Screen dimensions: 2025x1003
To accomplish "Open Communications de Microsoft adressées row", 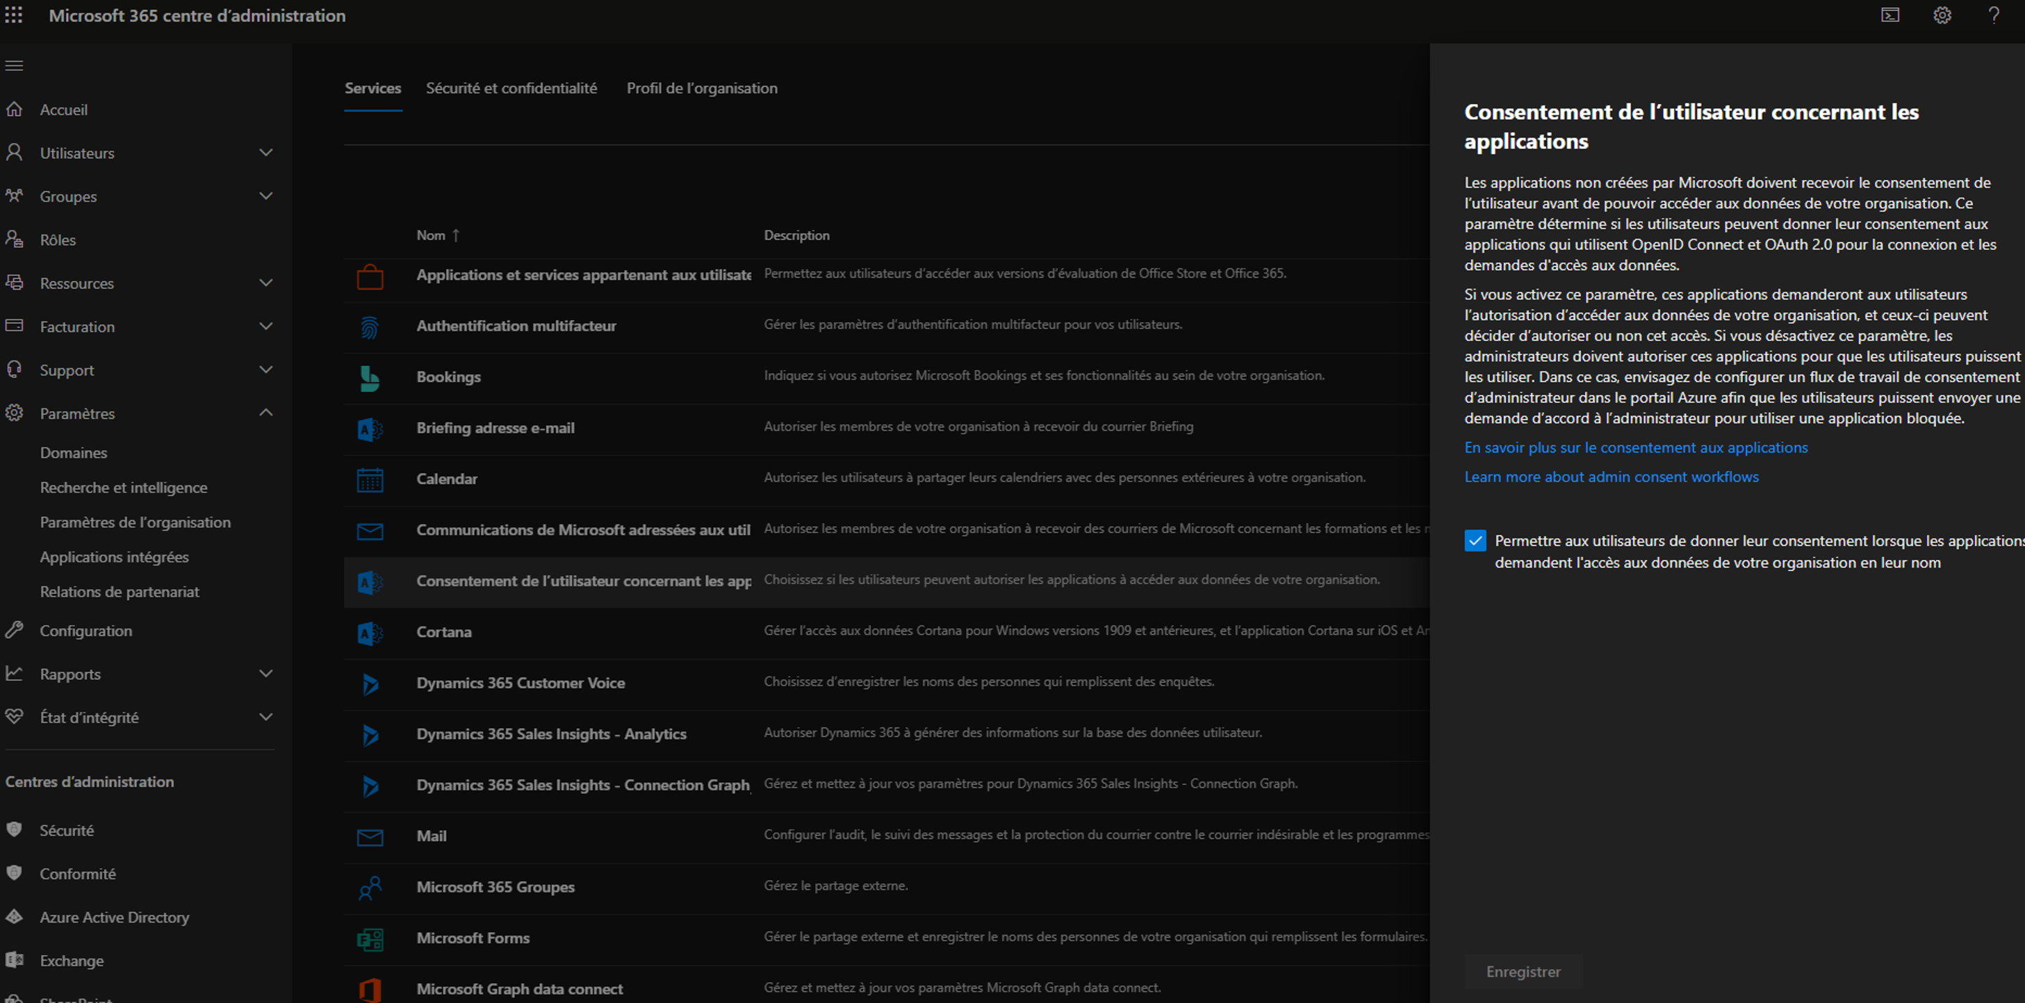I will tap(887, 529).
